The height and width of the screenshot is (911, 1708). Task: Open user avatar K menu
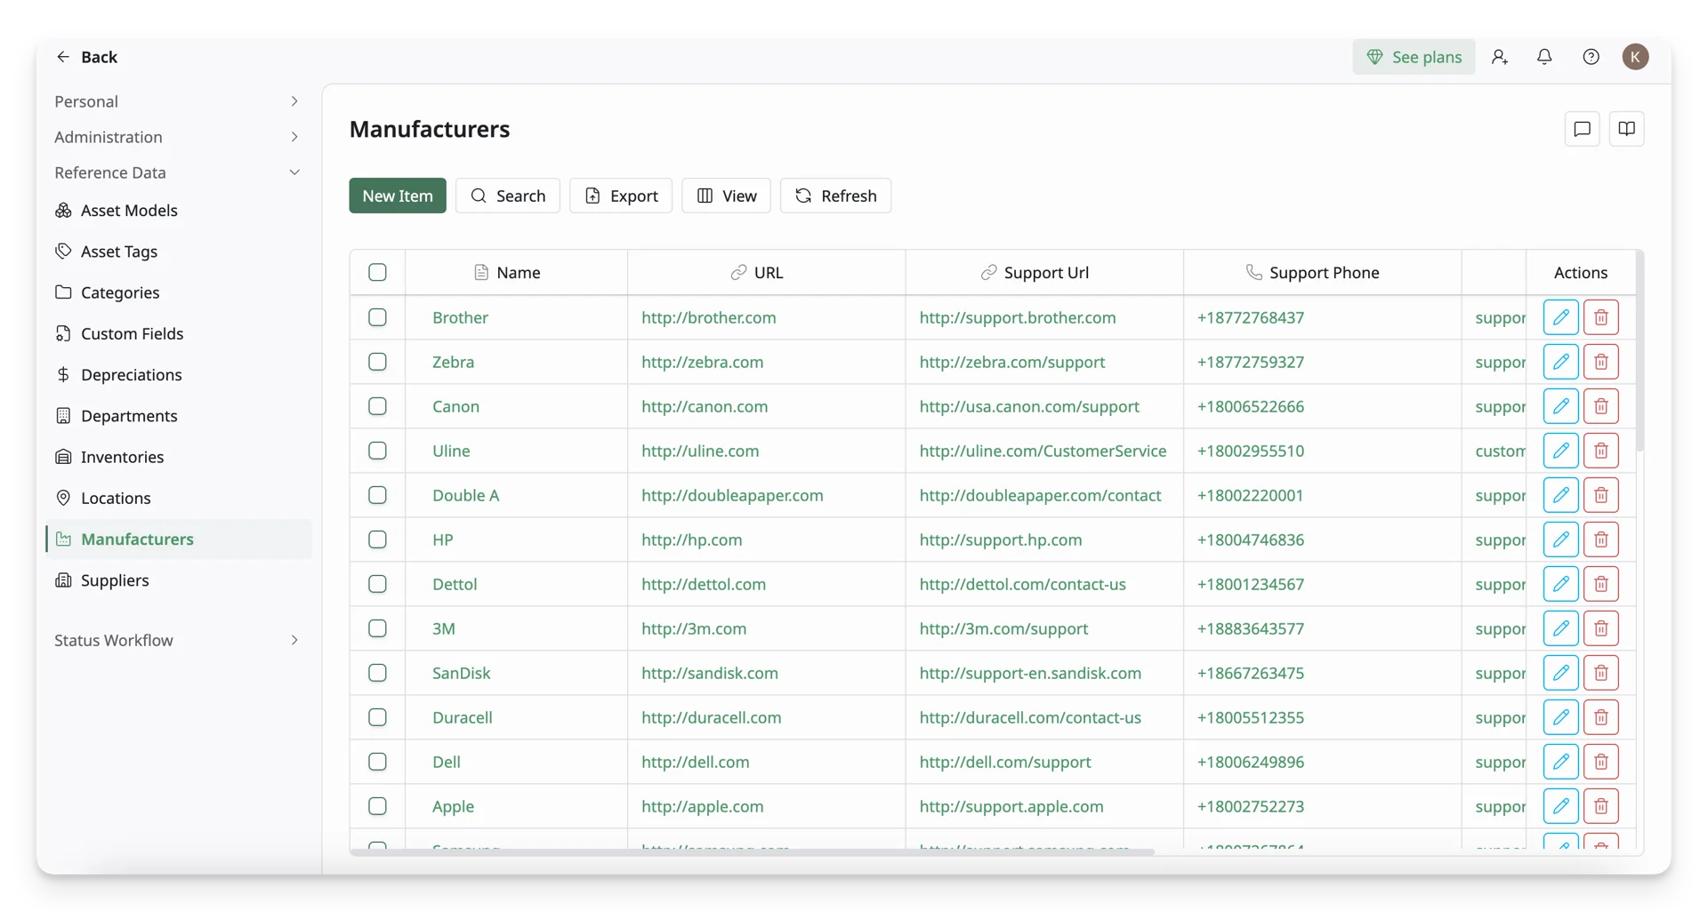pos(1635,57)
